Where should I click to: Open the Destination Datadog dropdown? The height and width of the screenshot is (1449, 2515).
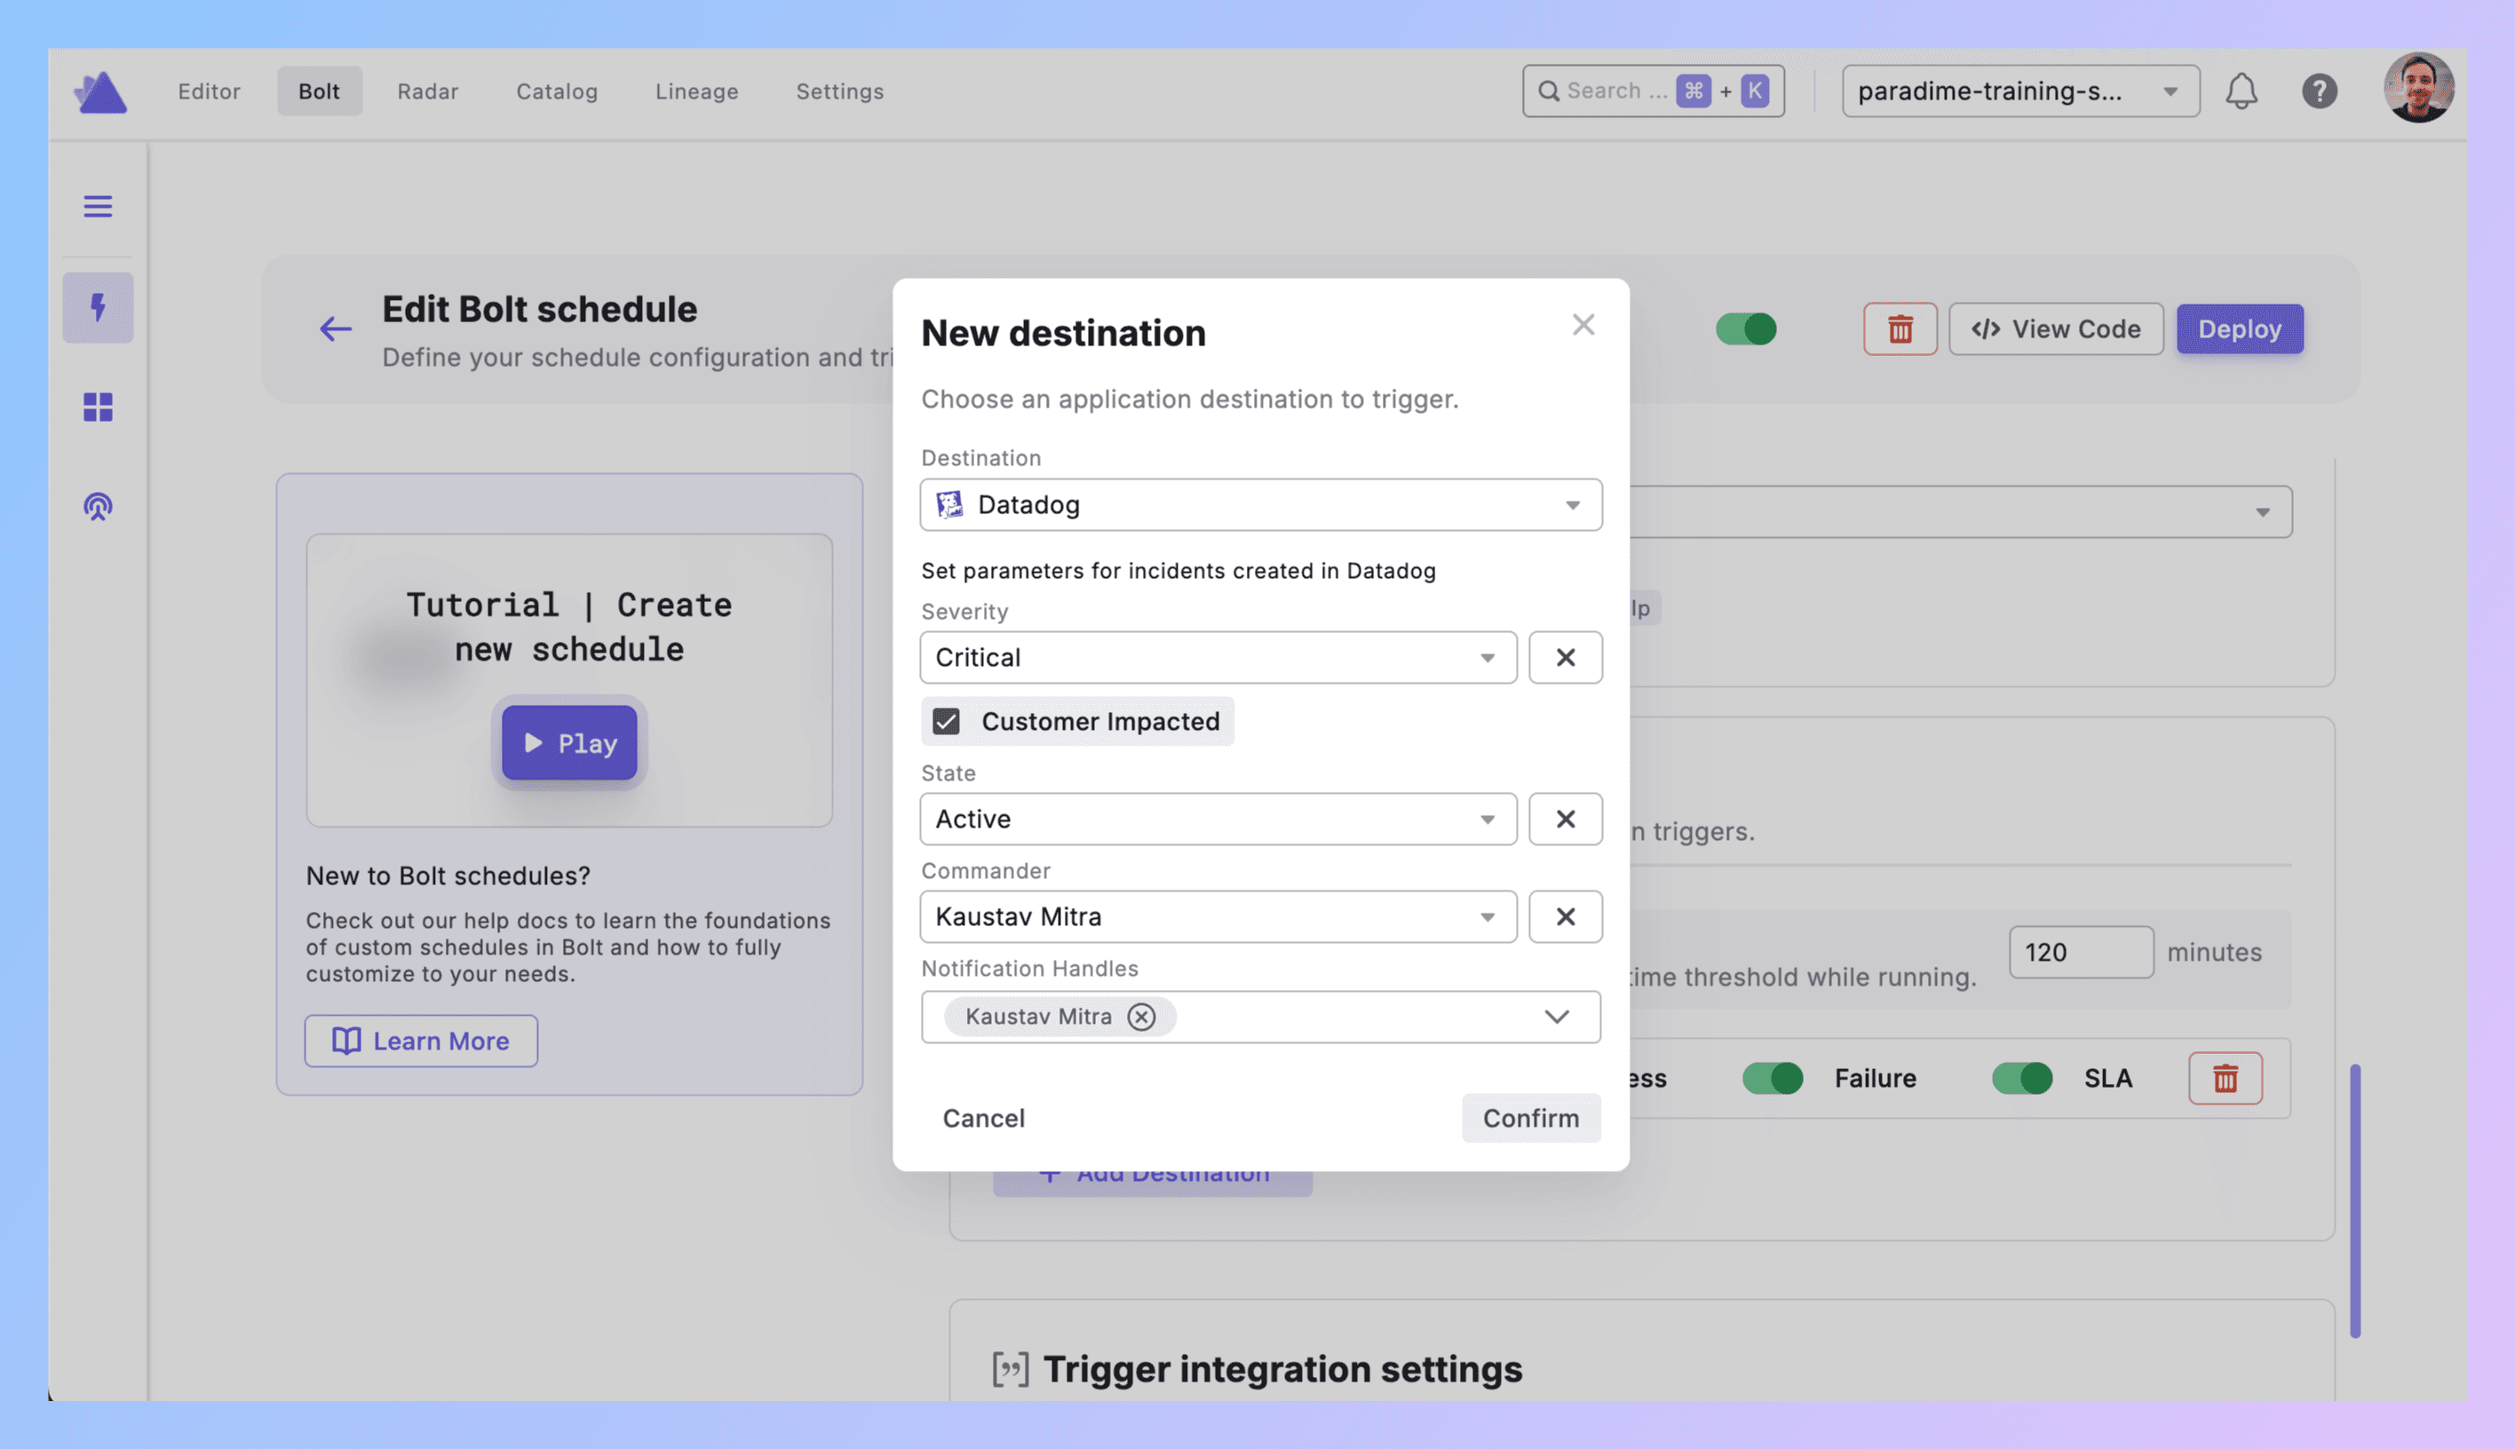coord(1260,504)
